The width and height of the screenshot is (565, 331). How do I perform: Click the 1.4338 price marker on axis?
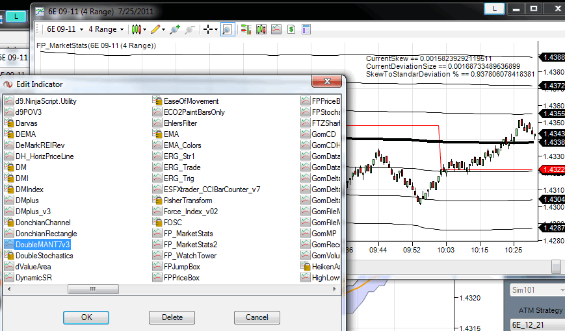552,143
